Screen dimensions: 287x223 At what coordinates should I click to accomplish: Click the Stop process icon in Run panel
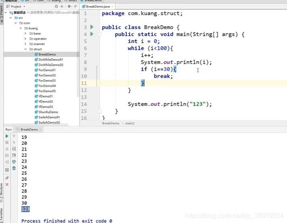(7, 143)
